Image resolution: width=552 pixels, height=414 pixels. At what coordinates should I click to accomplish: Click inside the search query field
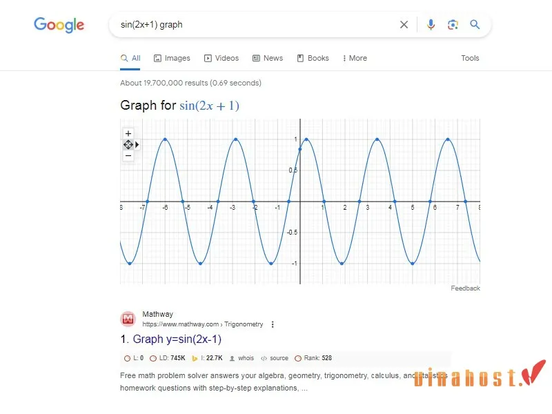click(x=255, y=25)
